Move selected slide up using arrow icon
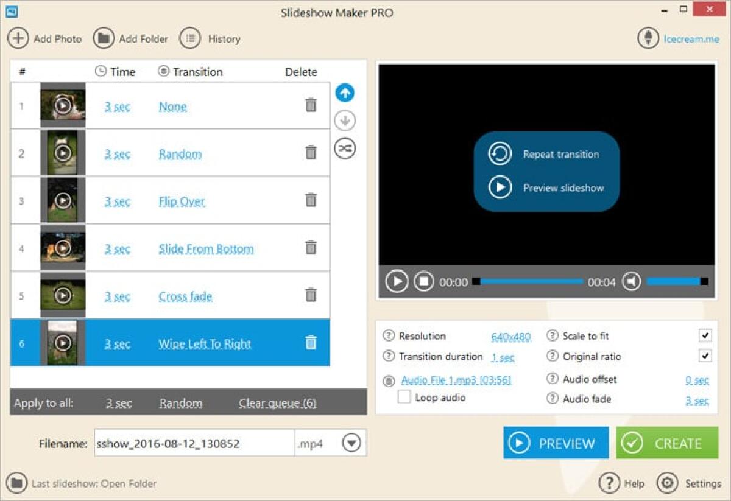Image resolution: width=731 pixels, height=501 pixels. (x=345, y=93)
